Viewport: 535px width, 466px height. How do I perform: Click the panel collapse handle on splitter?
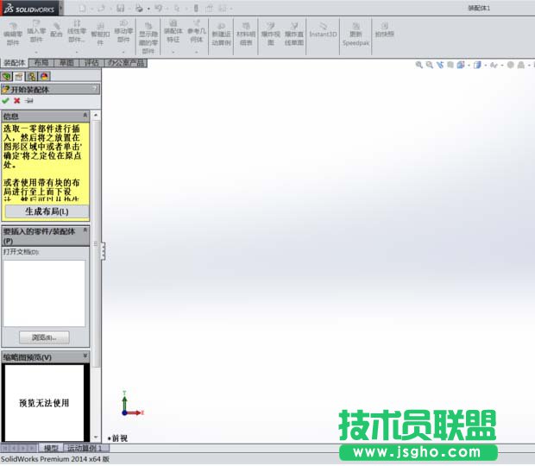103,251
